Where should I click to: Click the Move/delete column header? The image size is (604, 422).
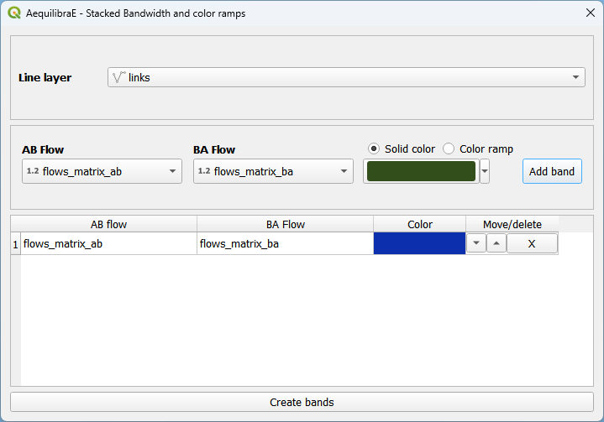point(512,224)
